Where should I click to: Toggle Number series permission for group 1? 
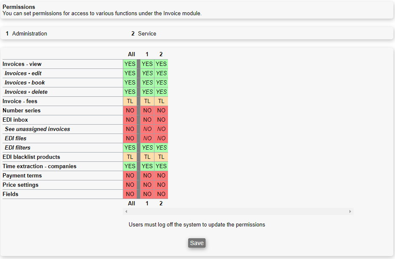coord(147,111)
